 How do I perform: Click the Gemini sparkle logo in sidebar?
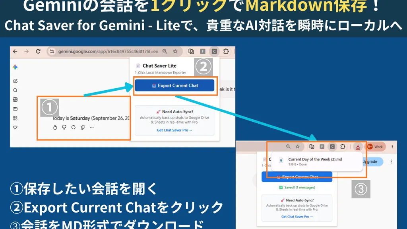(15, 67)
